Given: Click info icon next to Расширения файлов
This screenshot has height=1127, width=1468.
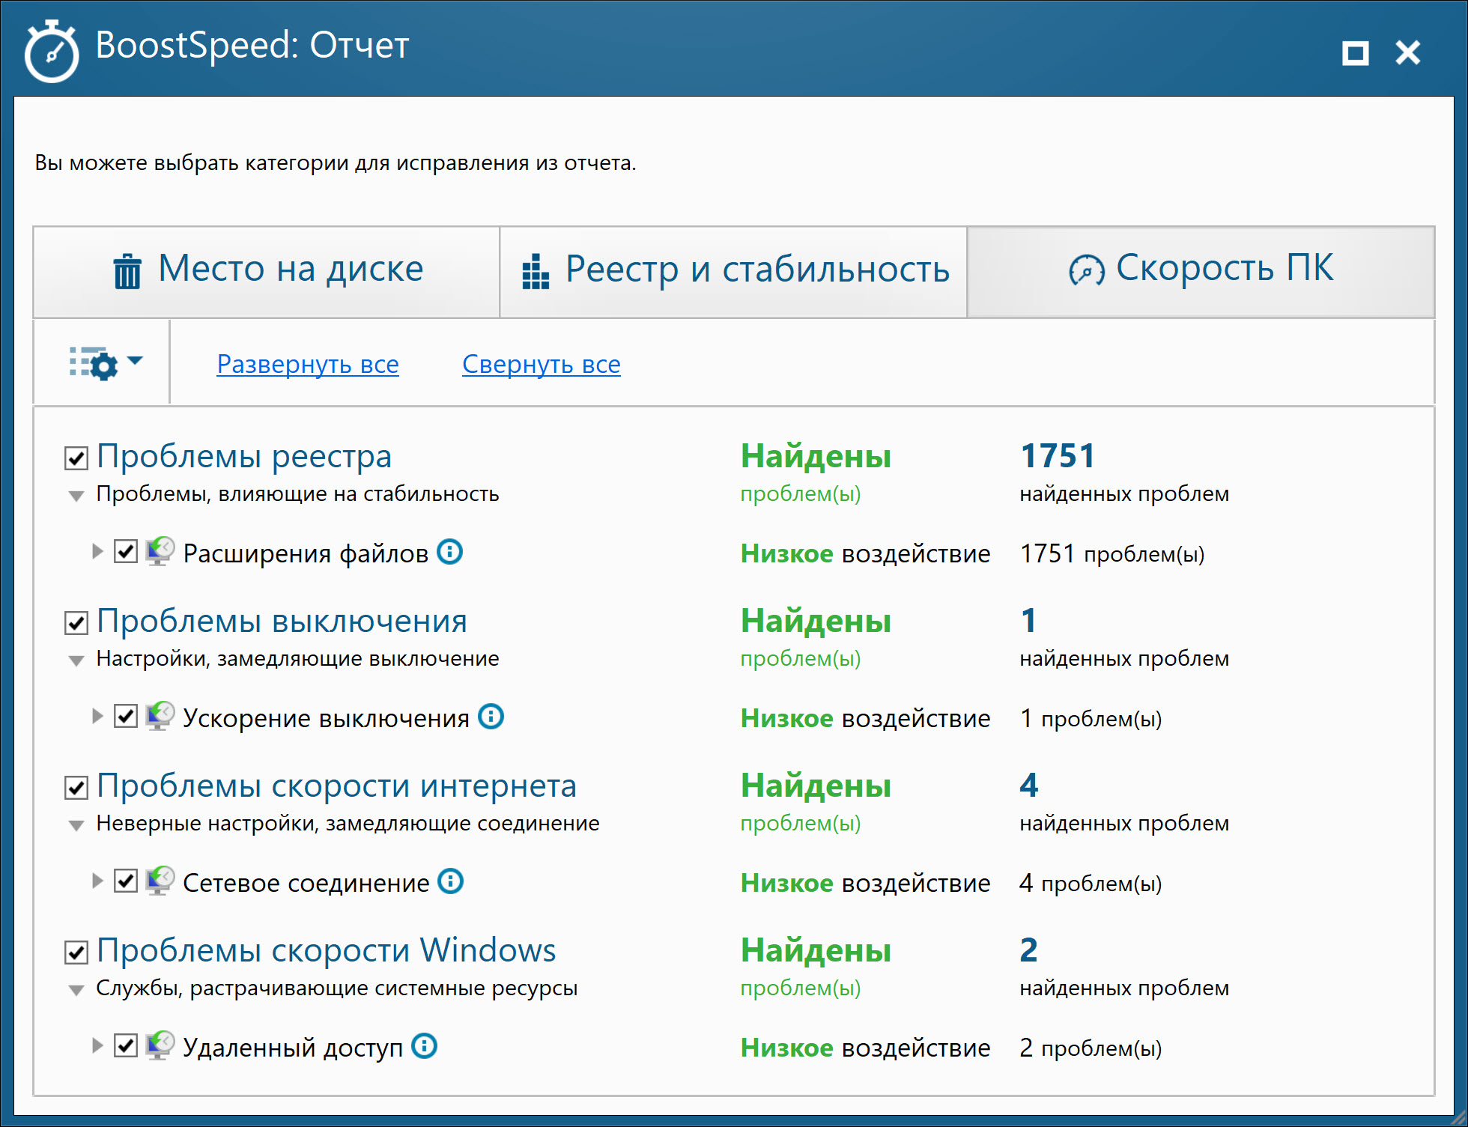Looking at the screenshot, I should [x=449, y=552].
